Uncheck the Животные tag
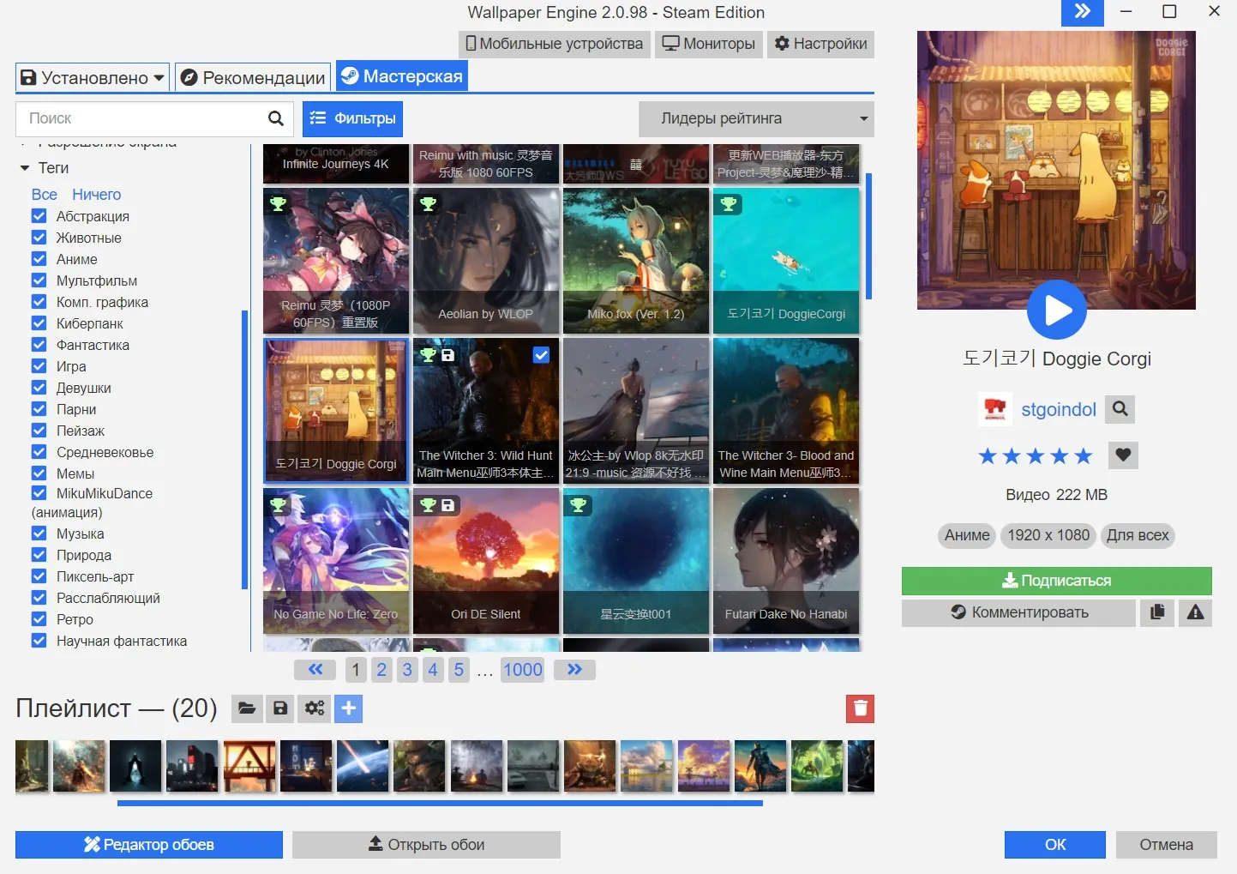Screen dimensions: 1237x874 tap(39, 238)
